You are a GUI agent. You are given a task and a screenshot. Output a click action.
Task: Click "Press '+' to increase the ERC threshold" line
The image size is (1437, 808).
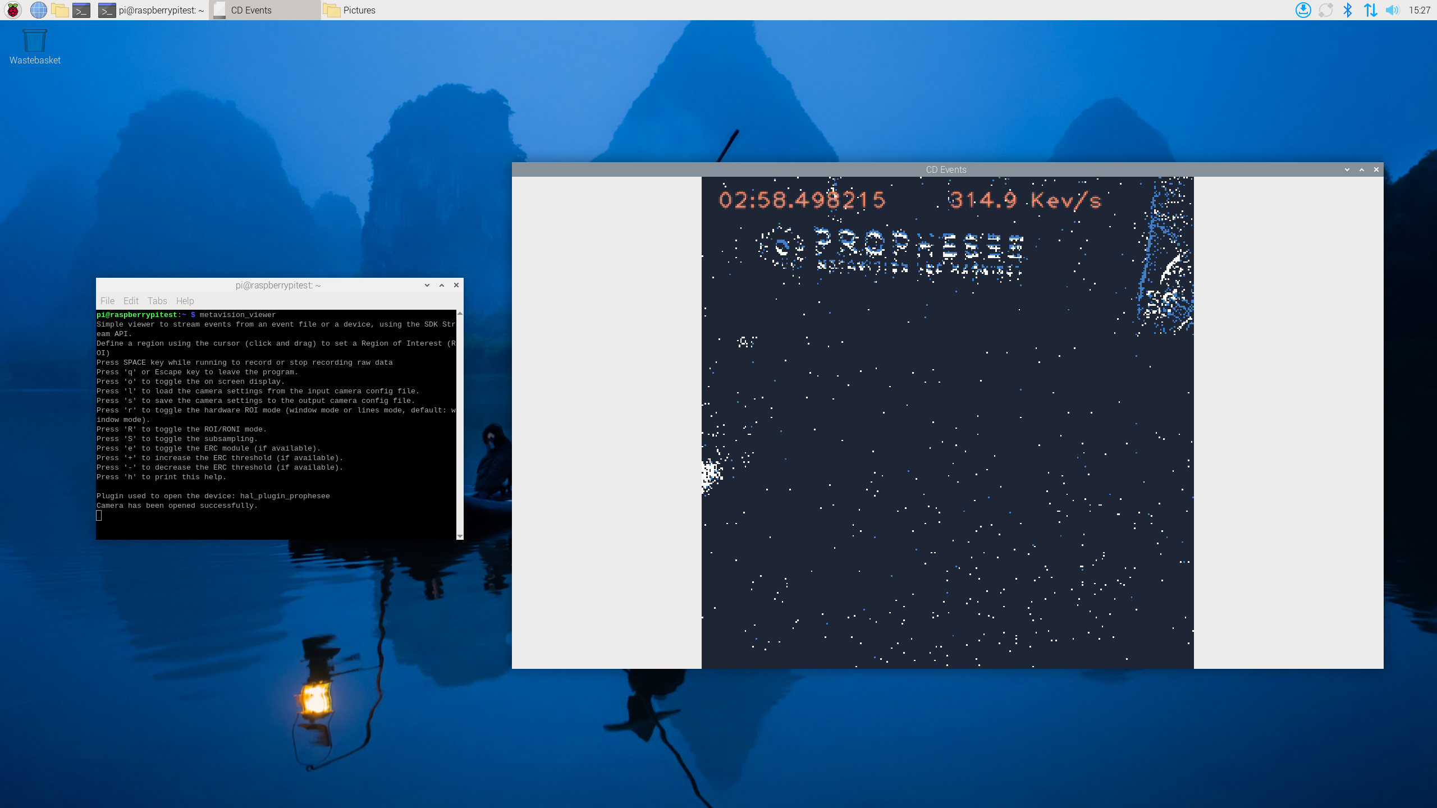pyautogui.click(x=219, y=458)
